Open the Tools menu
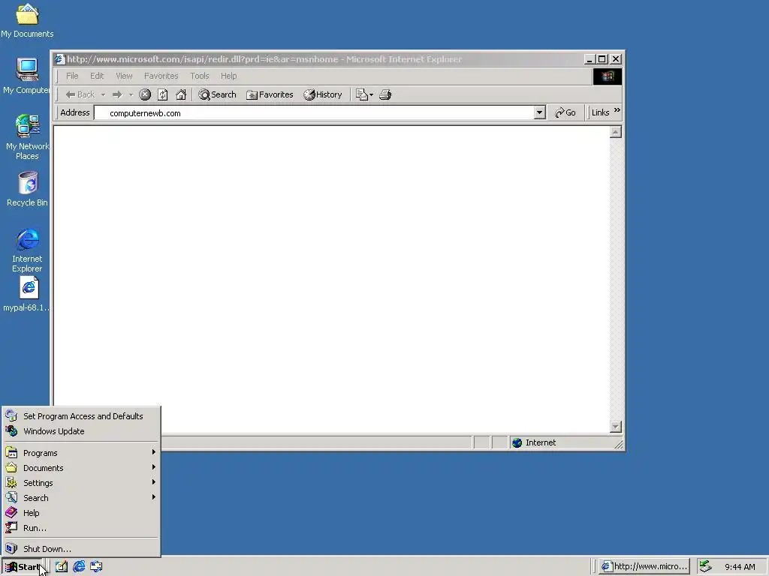Screen dimensions: 769x576 pos(200,76)
